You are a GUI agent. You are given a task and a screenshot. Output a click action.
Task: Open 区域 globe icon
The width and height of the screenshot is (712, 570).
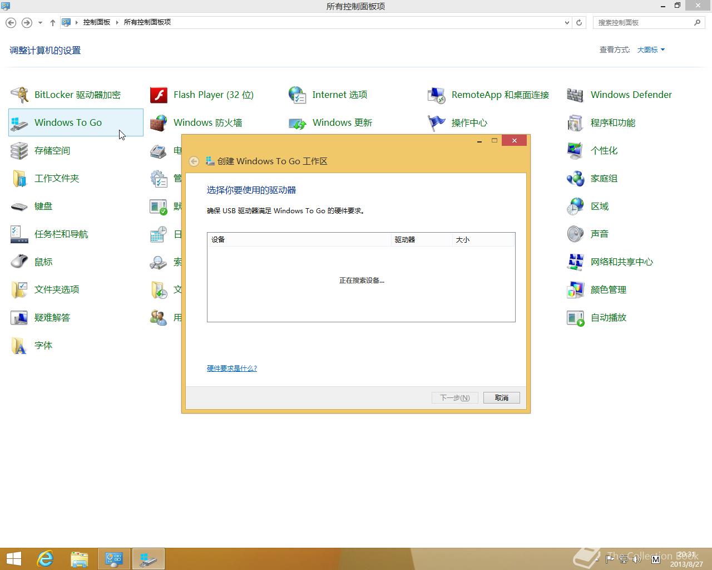(576, 206)
